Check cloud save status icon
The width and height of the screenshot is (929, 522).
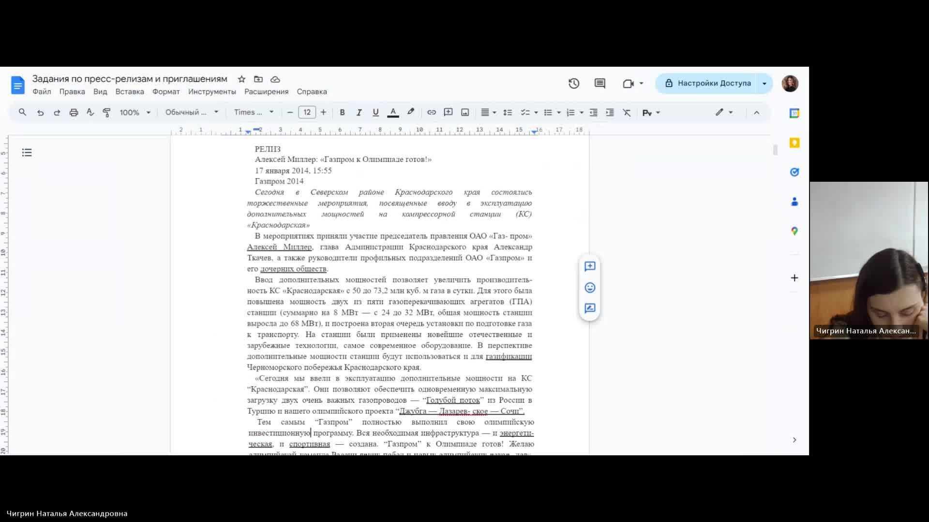[x=275, y=79]
